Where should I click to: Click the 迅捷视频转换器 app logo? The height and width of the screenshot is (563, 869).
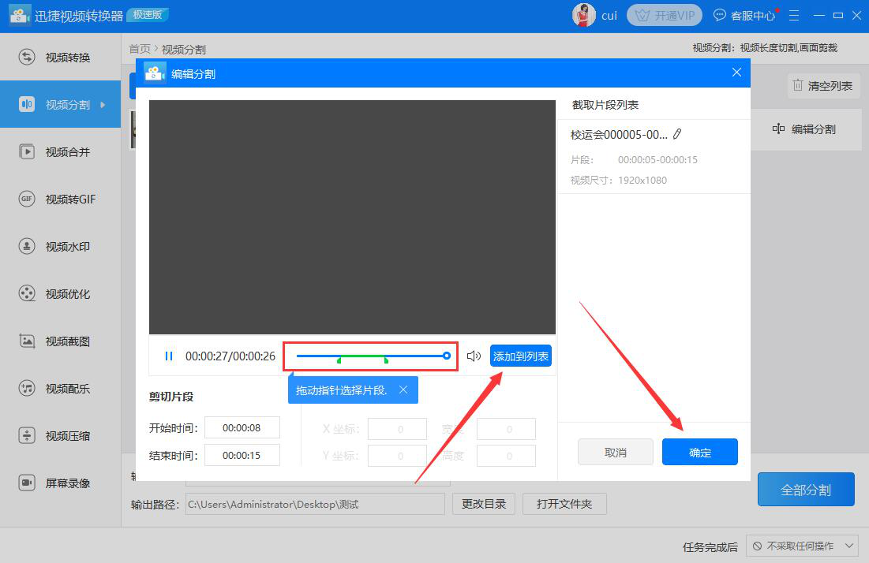tap(20, 15)
